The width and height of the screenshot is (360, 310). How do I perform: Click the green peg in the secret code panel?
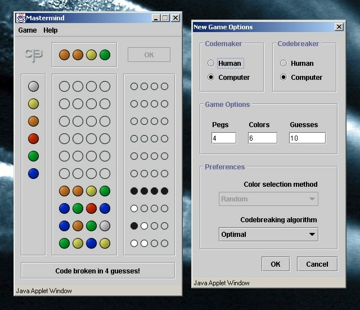tap(105, 55)
